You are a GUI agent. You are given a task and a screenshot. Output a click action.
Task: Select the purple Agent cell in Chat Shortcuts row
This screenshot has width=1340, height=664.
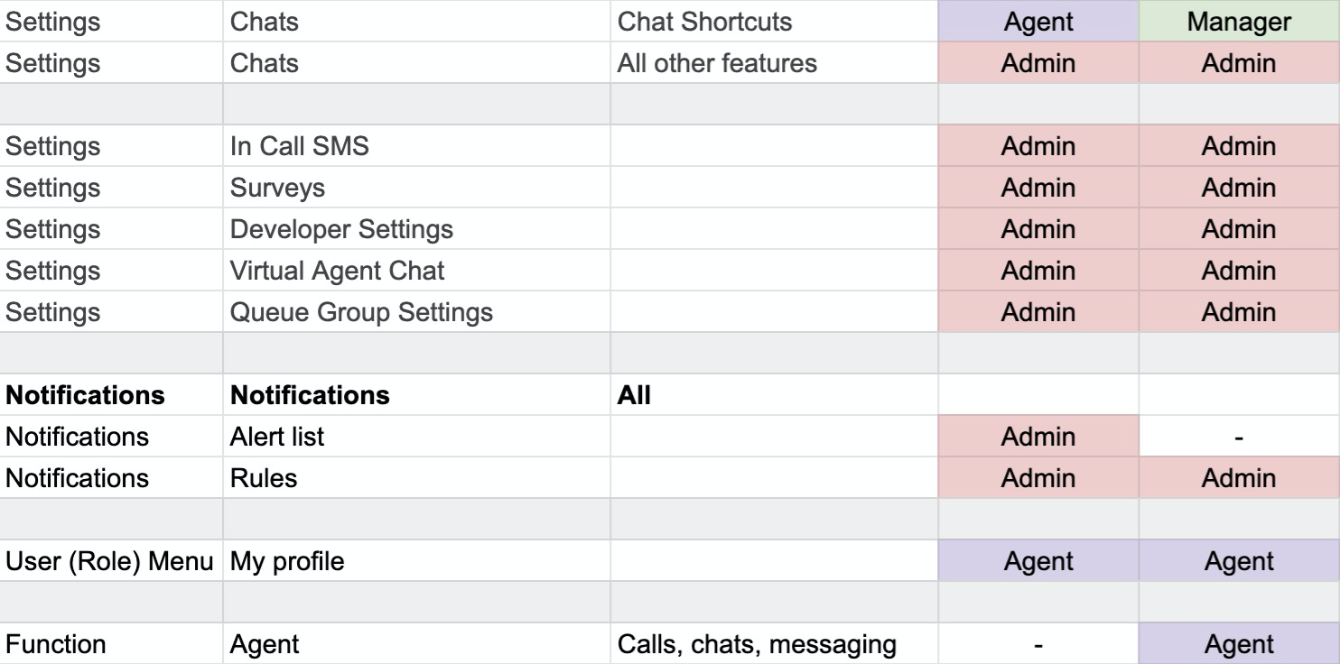tap(1038, 23)
